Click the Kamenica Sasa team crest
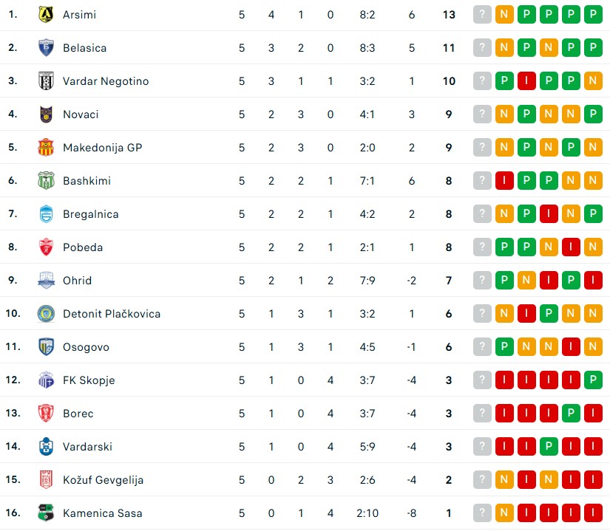The height and width of the screenshot is (531, 610). click(x=46, y=513)
